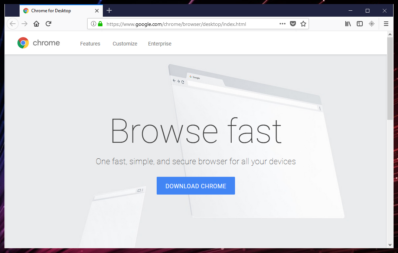Image resolution: width=398 pixels, height=253 pixels.
Task: Reload the current page
Action: tap(49, 24)
